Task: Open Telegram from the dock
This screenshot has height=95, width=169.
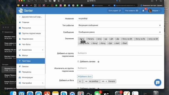Action: pos(39,93)
